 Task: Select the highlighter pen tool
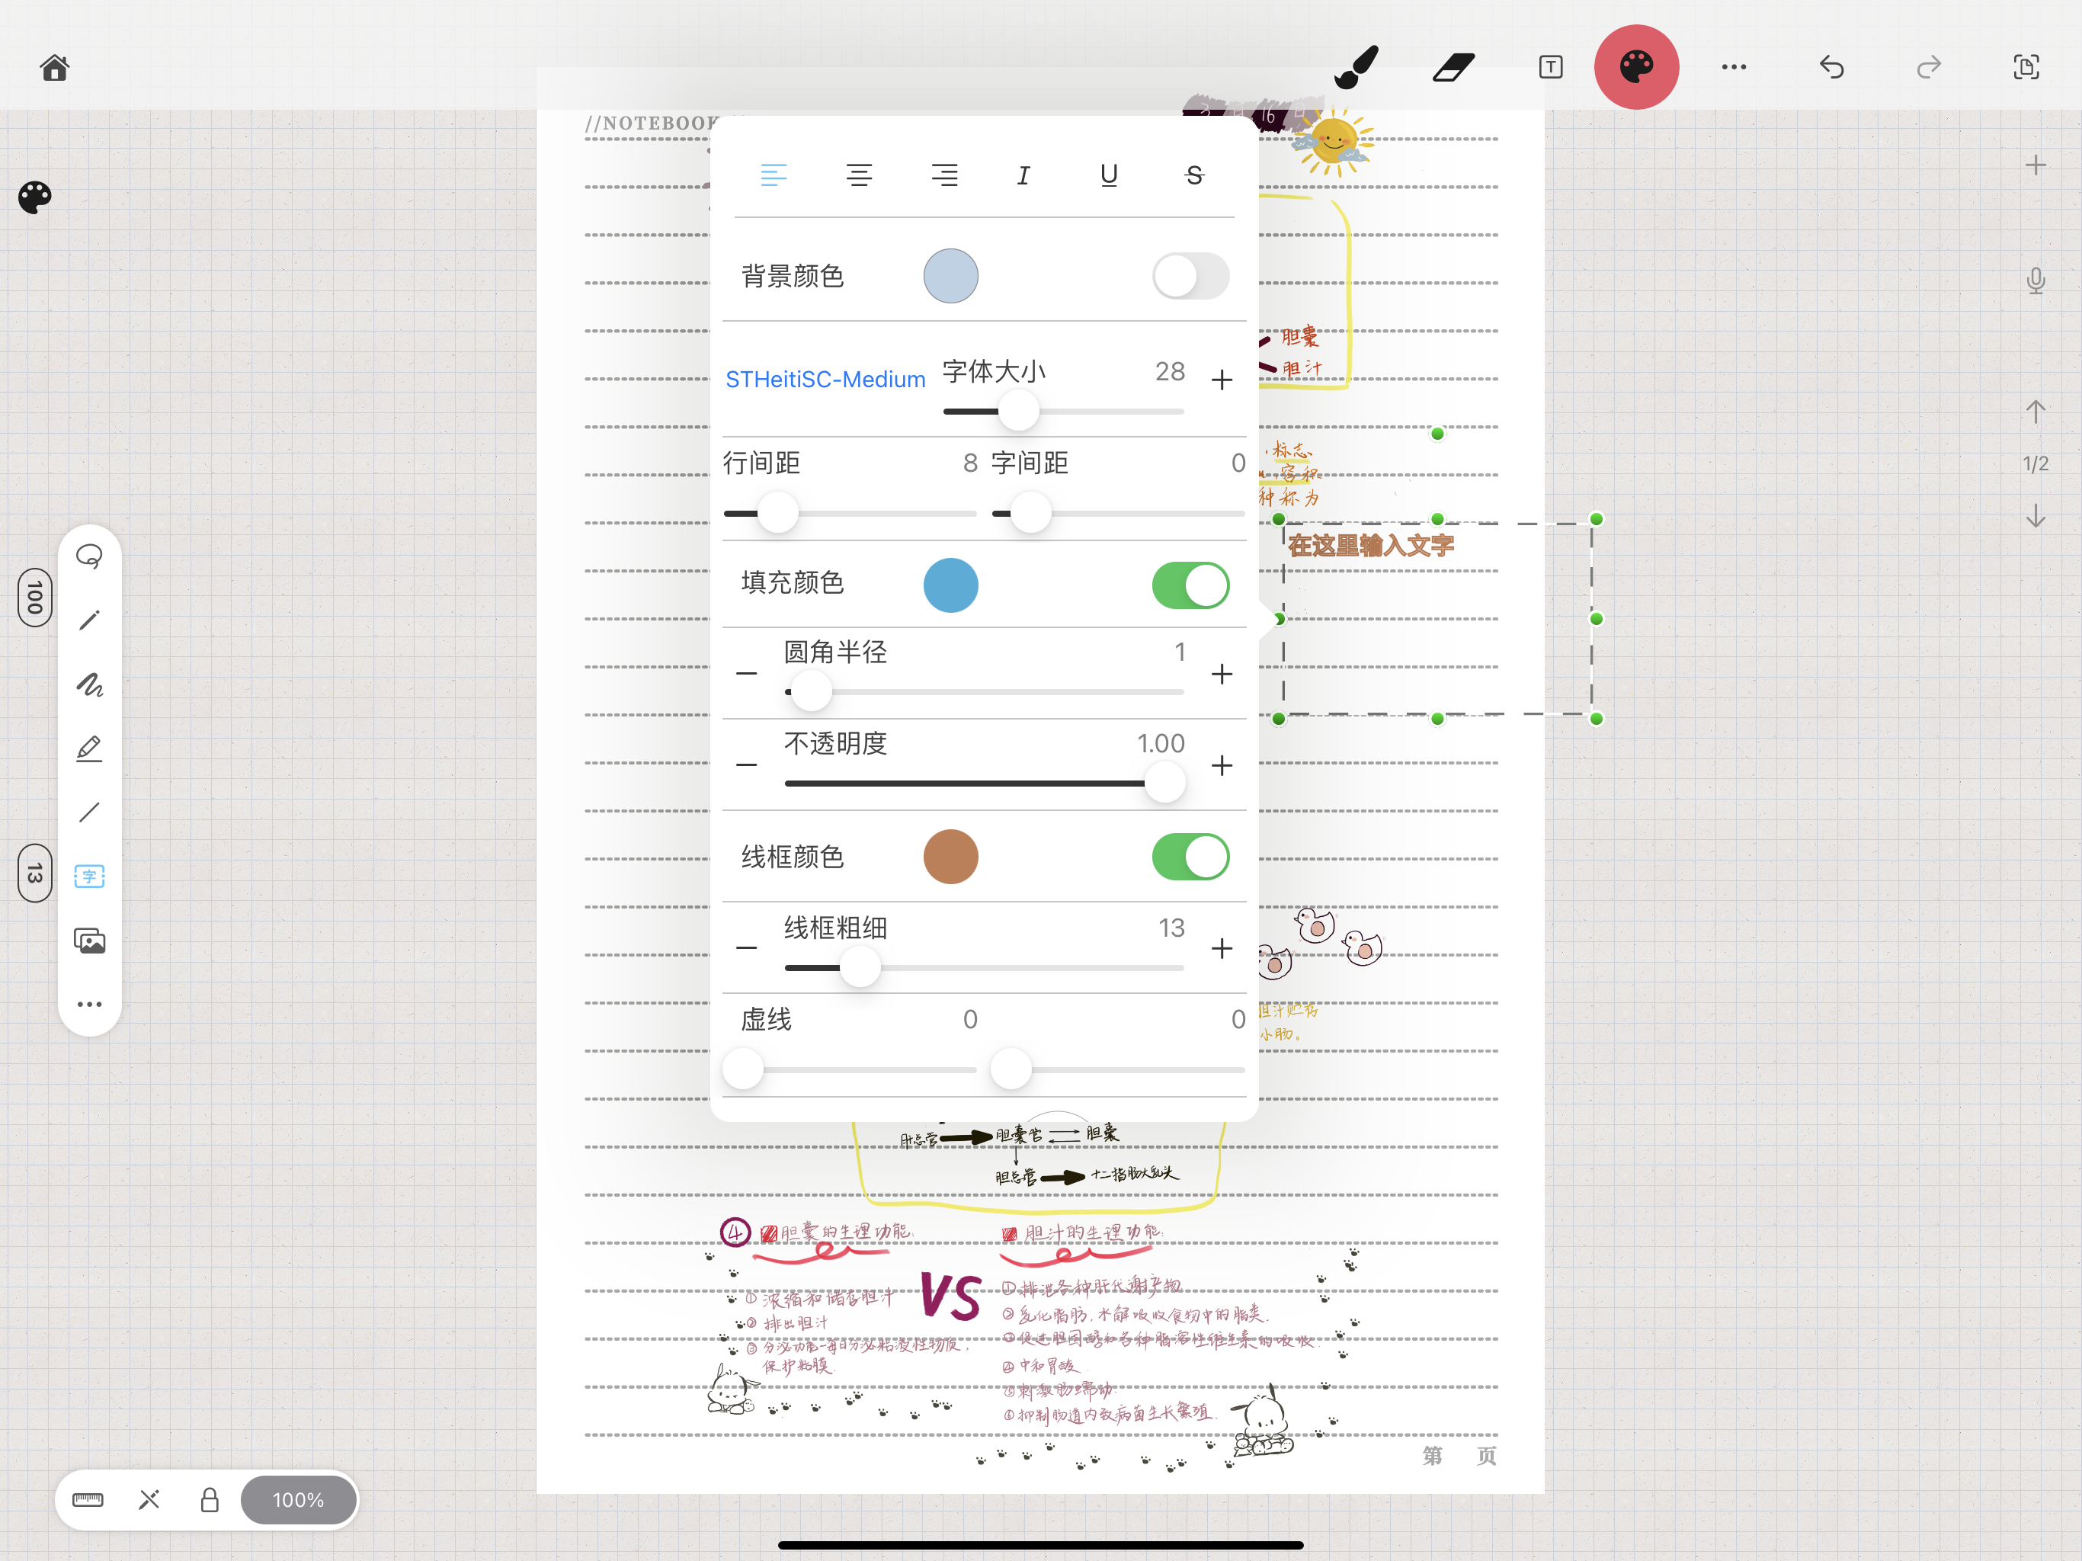click(x=89, y=749)
